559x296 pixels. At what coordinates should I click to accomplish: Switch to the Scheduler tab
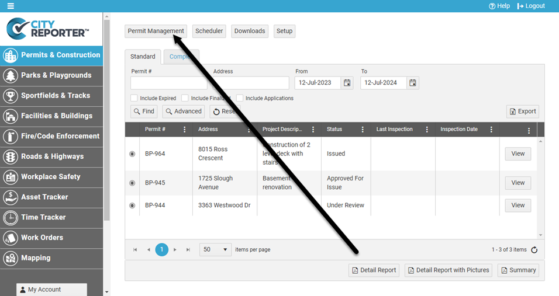[x=209, y=31]
